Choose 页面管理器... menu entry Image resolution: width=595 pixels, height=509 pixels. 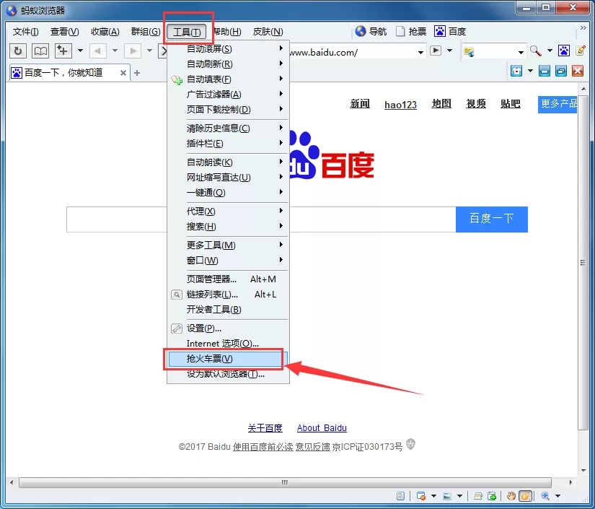(x=228, y=279)
